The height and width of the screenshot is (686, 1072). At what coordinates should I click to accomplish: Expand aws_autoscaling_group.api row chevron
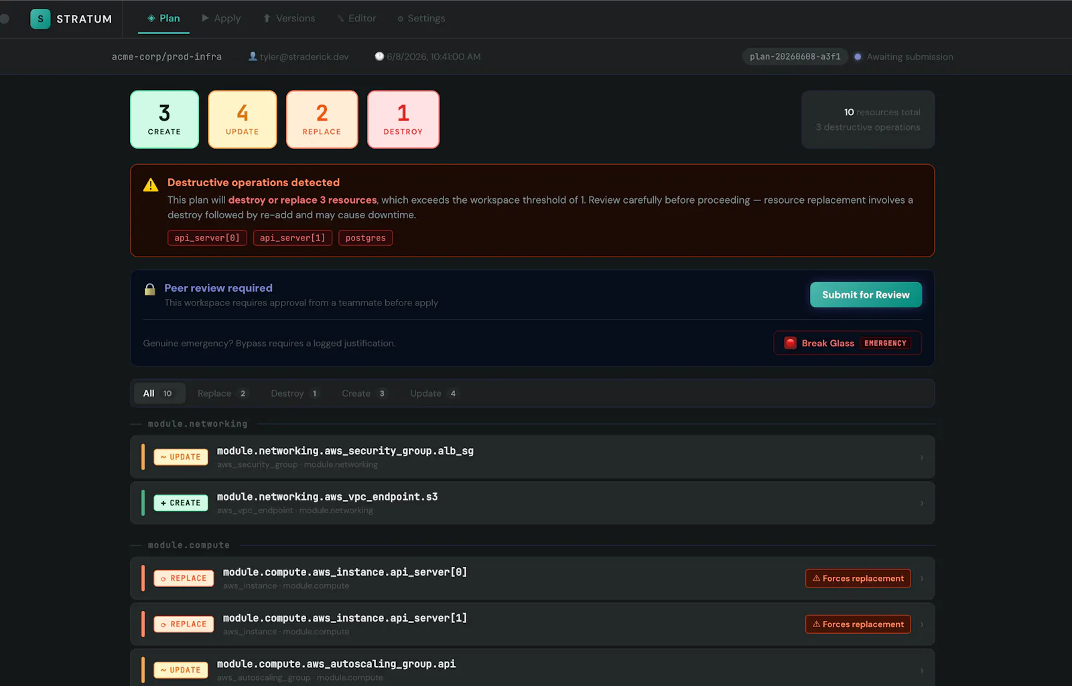922,671
